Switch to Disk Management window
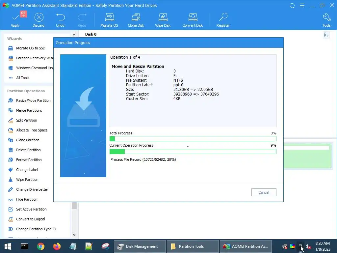 click(x=140, y=246)
